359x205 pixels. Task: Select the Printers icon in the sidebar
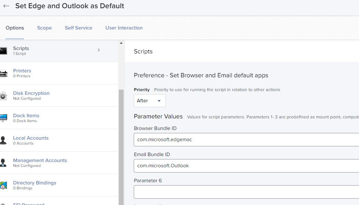(x=3, y=73)
